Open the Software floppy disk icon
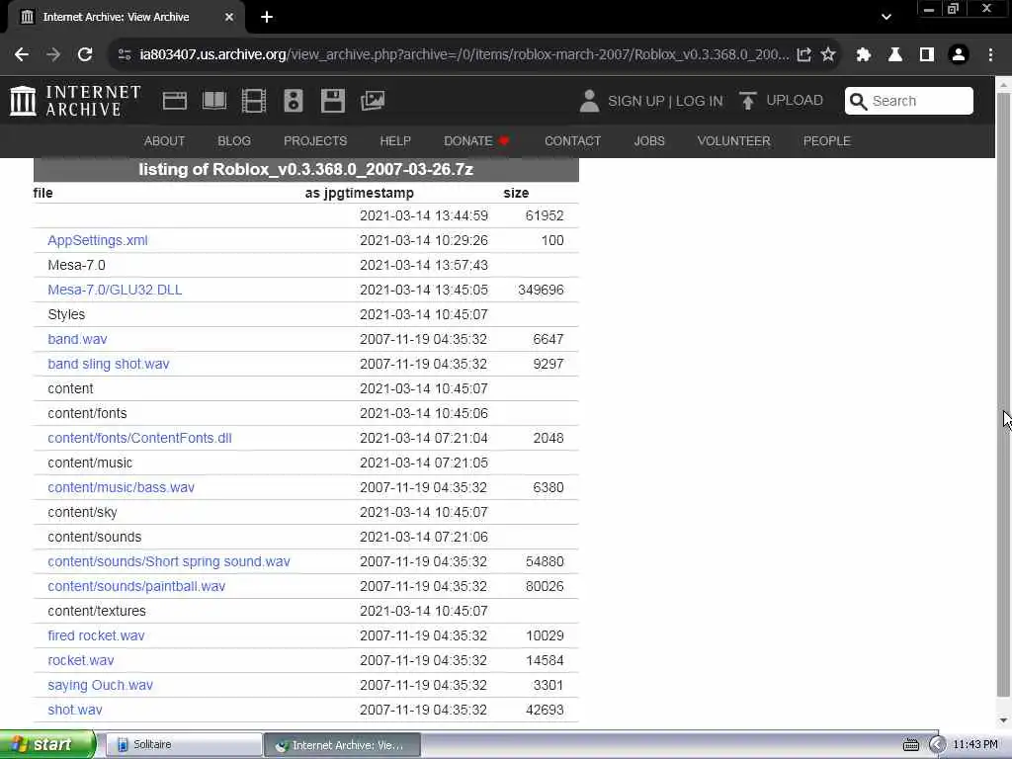 click(332, 101)
